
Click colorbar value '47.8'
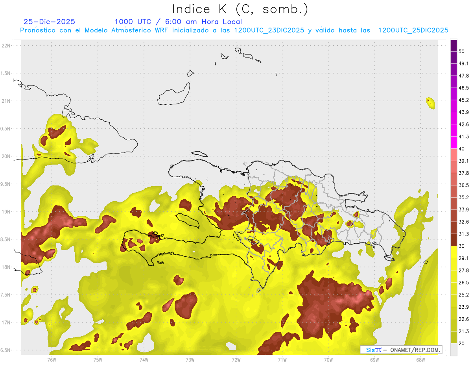click(464, 76)
